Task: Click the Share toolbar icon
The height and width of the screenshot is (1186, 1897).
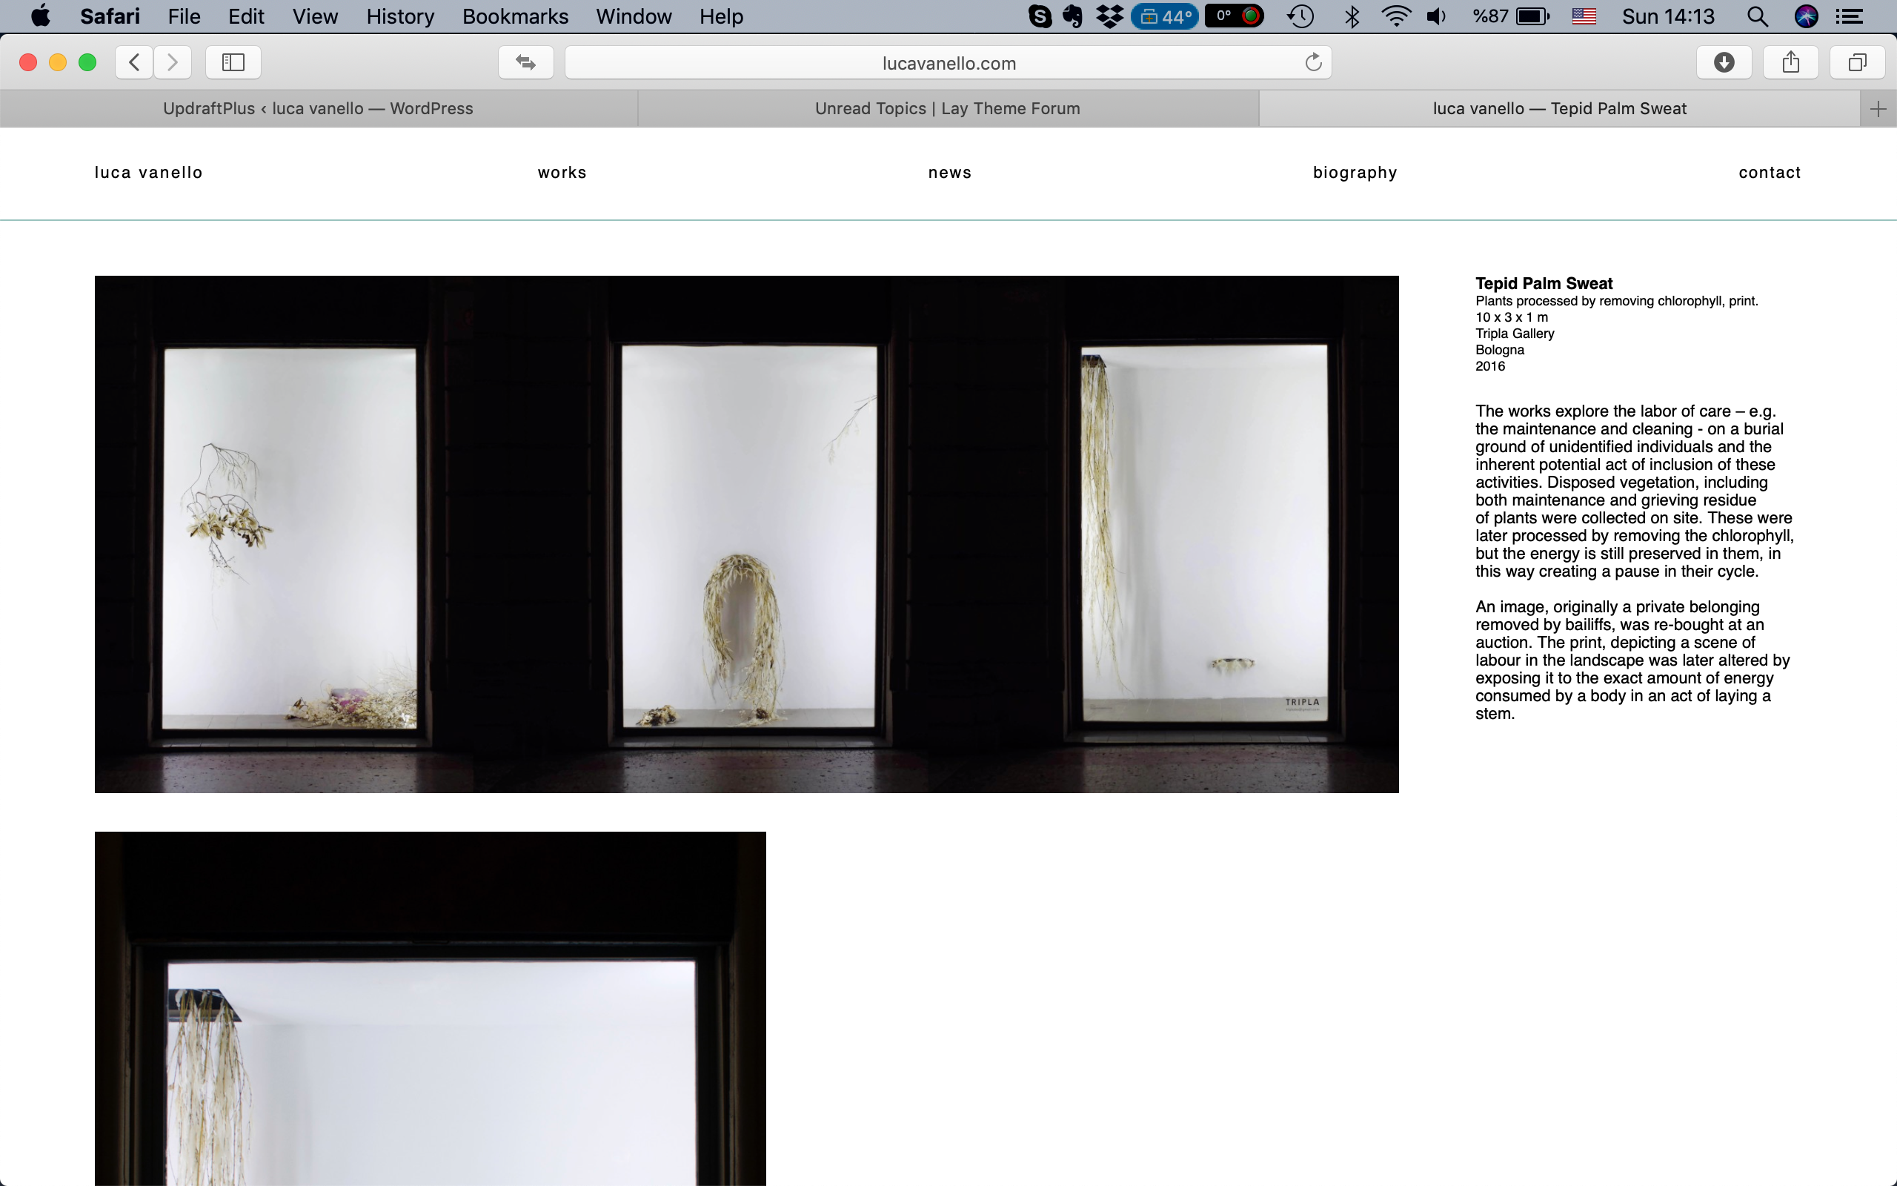Action: click(x=1790, y=62)
